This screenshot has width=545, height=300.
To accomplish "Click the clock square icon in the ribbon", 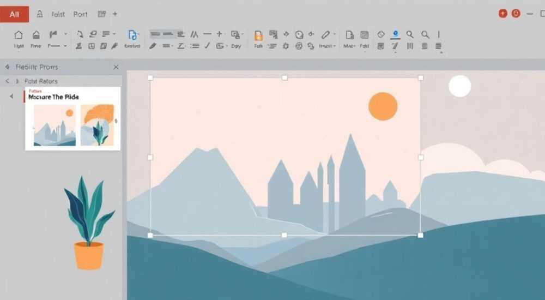I will [92, 46].
